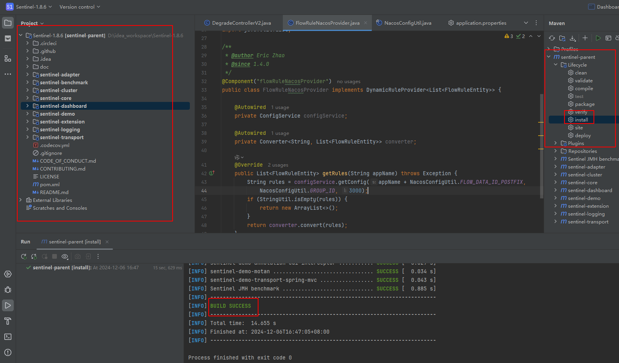
Task: Click the '1 usage' hint above configService
Action: tap(280, 107)
